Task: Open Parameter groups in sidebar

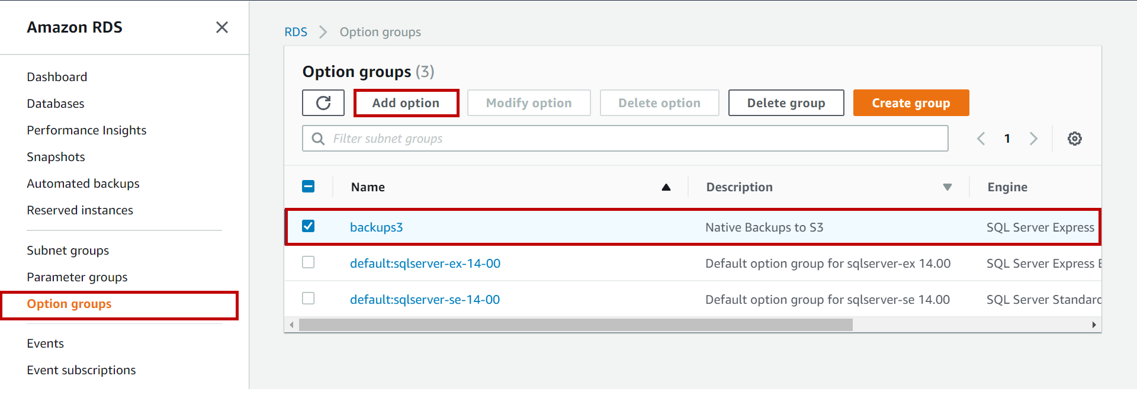Action: 77,277
